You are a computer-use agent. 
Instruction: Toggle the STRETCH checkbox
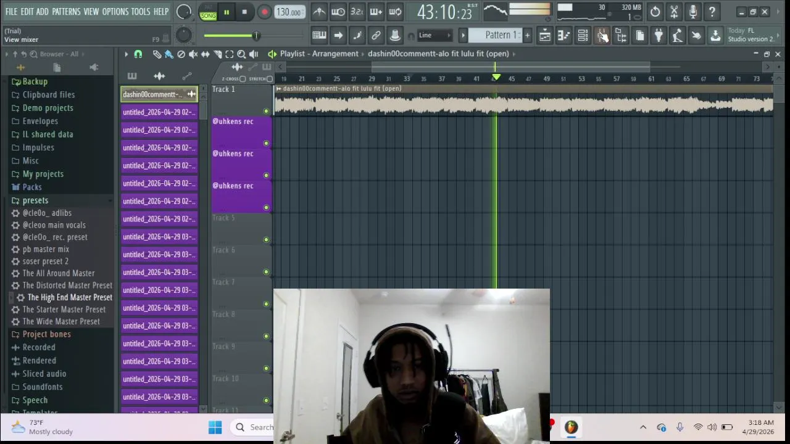(270, 79)
